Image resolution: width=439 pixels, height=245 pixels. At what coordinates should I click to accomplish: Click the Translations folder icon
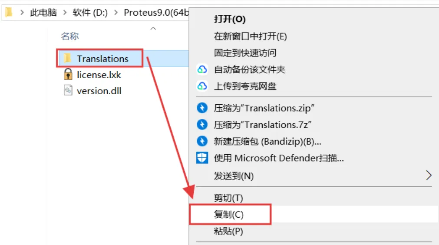coord(67,59)
